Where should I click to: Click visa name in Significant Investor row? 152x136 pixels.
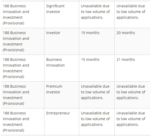[x=16, y=15]
